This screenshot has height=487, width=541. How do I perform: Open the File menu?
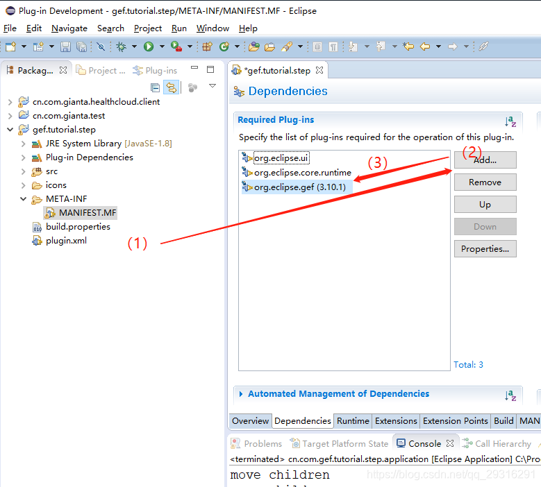pyautogui.click(x=10, y=28)
